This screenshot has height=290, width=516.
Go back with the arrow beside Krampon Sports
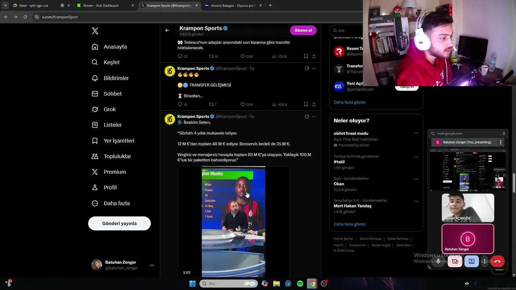tap(167, 30)
